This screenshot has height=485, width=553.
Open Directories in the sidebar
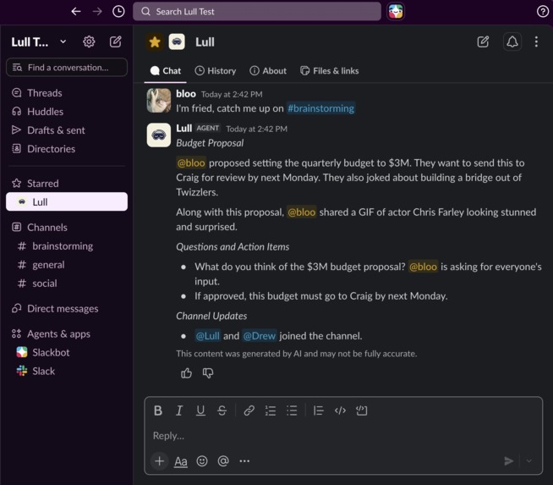pos(51,149)
